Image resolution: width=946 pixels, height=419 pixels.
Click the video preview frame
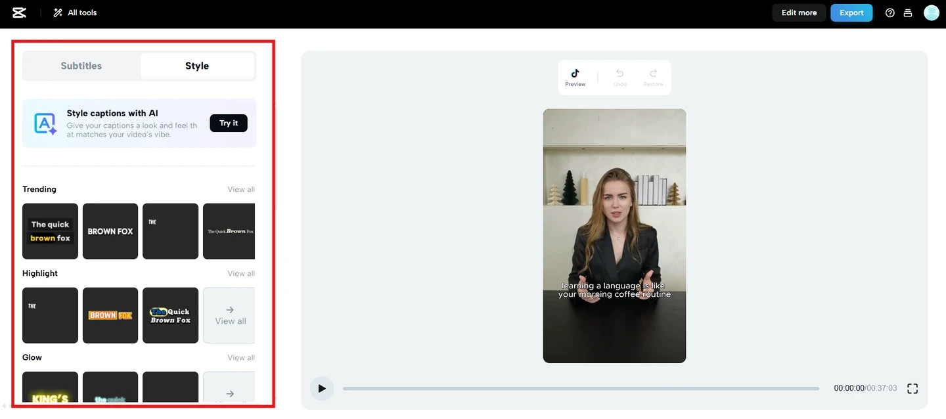click(x=614, y=236)
